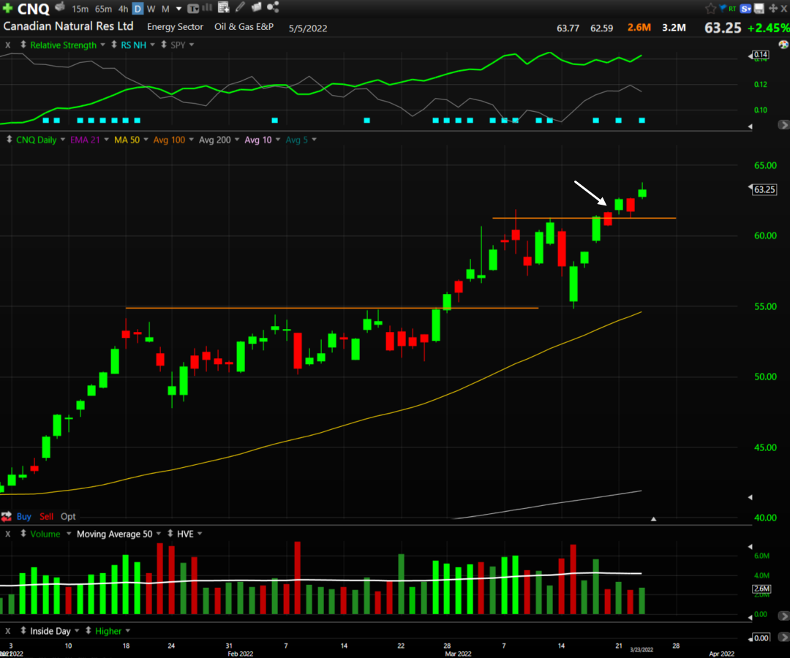The width and height of the screenshot is (790, 658).
Task: Select the W weekly timeframe
Action: (x=151, y=9)
